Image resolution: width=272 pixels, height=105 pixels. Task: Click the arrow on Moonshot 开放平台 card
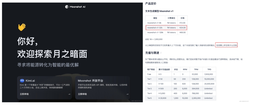coord(127,94)
